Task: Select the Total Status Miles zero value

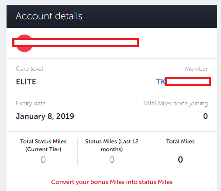Action: click(43, 160)
